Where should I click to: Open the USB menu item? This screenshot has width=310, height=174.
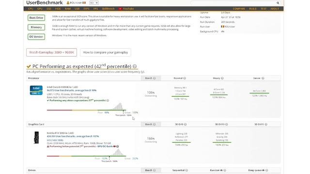[x=77, y=9]
